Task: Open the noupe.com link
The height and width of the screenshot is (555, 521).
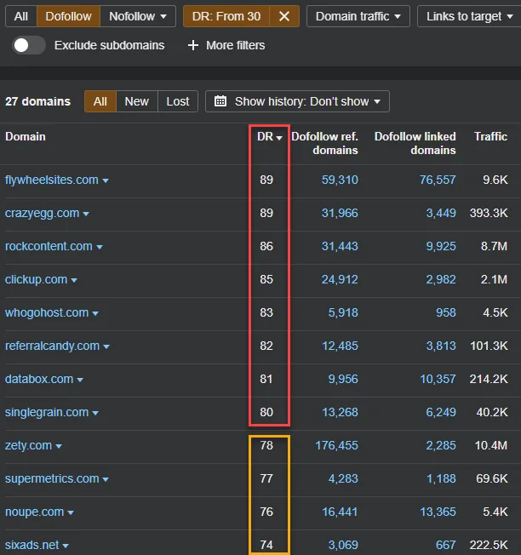Action: pyautogui.click(x=34, y=512)
